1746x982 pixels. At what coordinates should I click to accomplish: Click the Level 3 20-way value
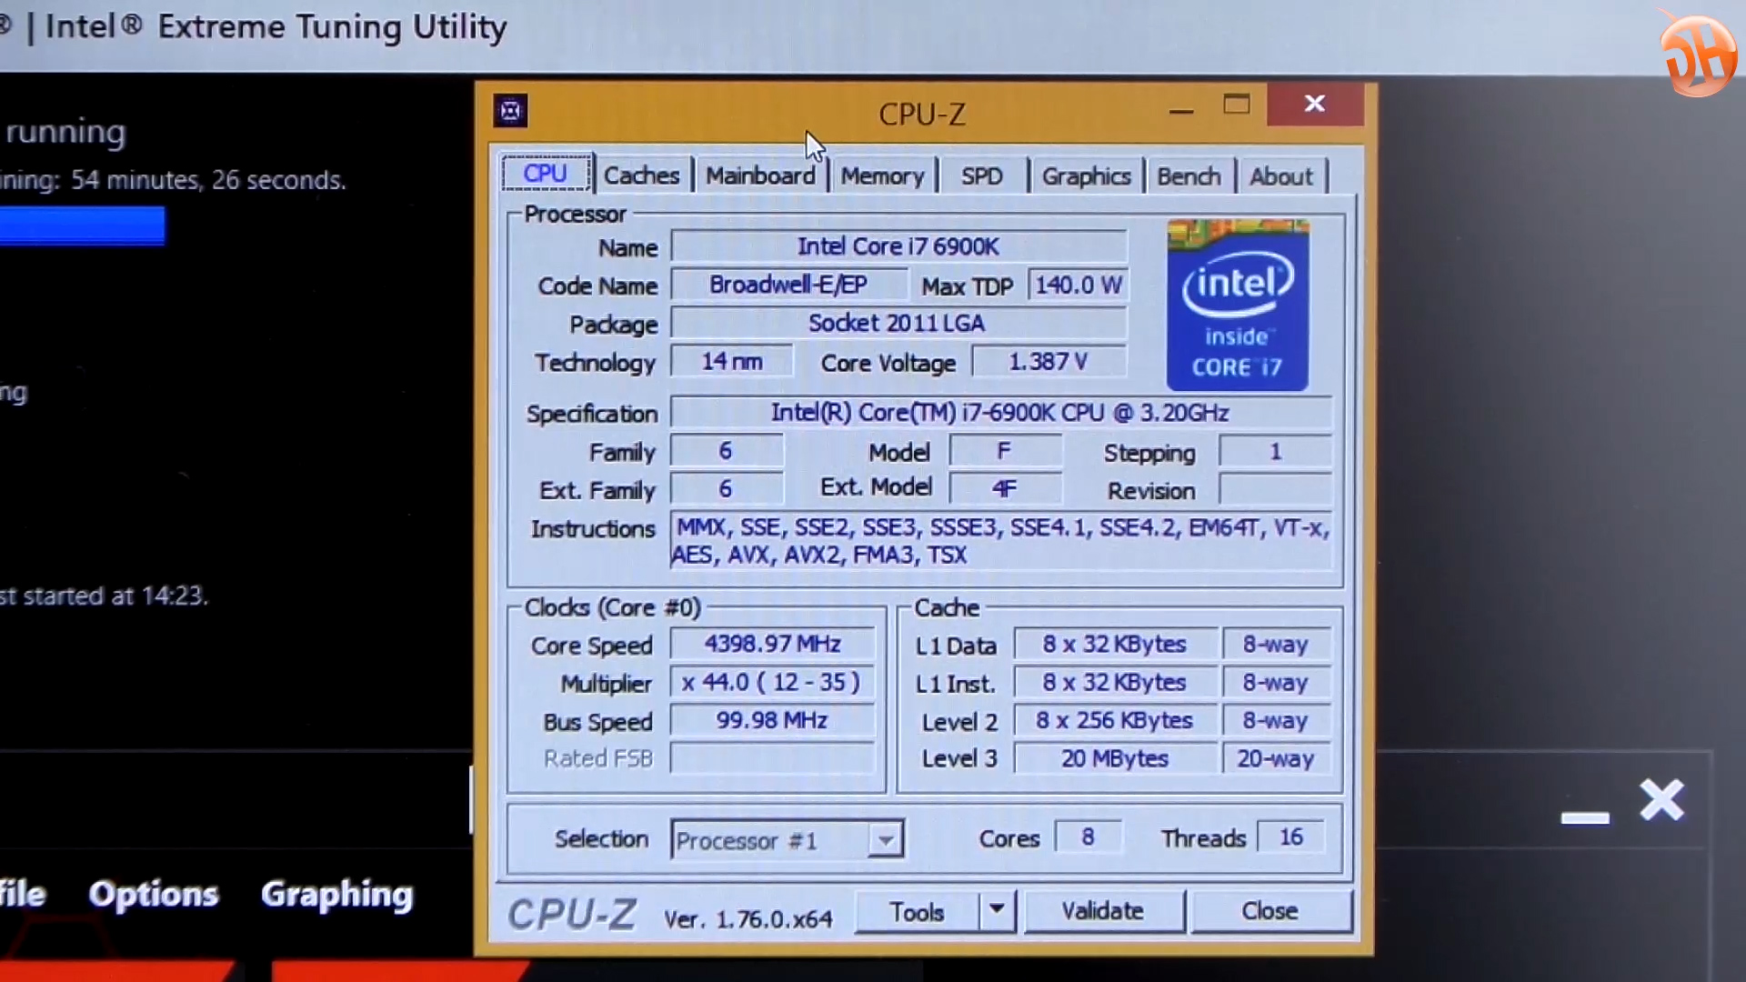click(1276, 758)
